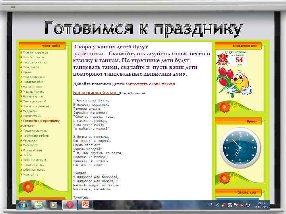Image resolution: width=286 pixels, height=214 pixels.
Task: Open the Бескозырка белая song link
Action: coord(95,92)
